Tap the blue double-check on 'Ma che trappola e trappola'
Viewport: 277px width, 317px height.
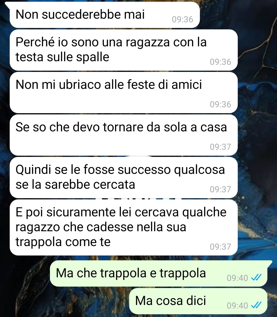pyautogui.click(x=256, y=277)
